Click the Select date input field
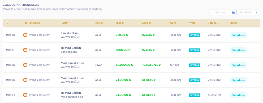The width and height of the screenshot is (263, 103). tap(224, 12)
